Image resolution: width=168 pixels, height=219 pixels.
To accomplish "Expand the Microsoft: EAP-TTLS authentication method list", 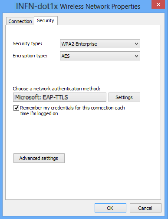I will pos(59,97).
